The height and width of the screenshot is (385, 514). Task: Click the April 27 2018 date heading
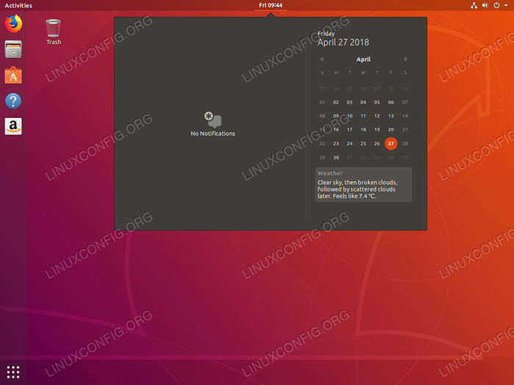[343, 43]
